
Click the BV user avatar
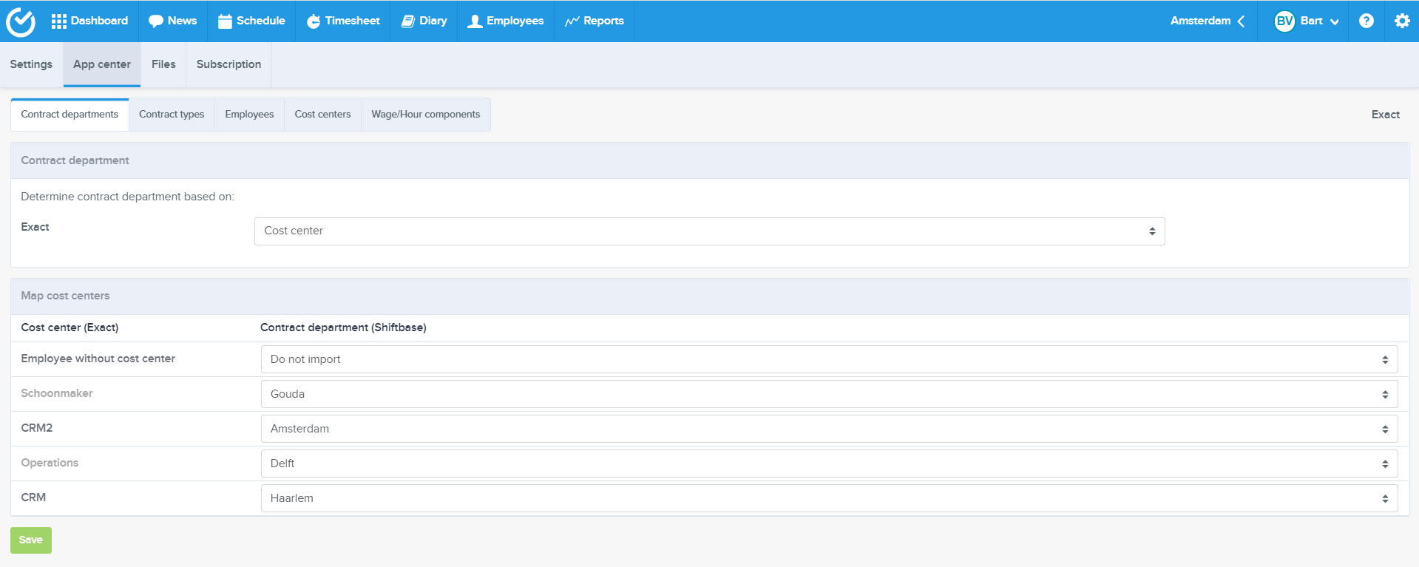point(1284,21)
